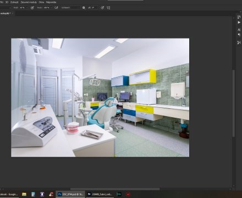Open the Character panel icon

point(239,30)
